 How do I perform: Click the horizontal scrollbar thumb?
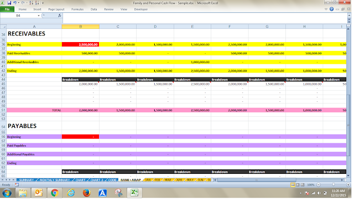tap(257, 180)
